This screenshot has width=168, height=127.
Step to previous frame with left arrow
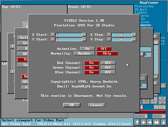[144, 122]
